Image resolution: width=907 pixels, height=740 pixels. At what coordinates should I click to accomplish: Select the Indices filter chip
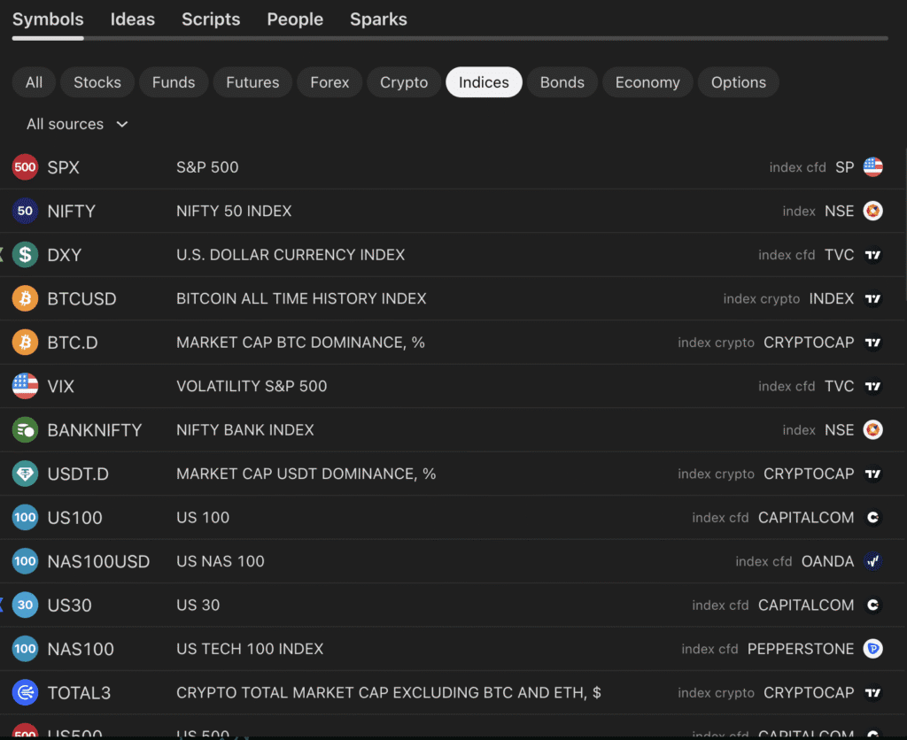tap(484, 82)
